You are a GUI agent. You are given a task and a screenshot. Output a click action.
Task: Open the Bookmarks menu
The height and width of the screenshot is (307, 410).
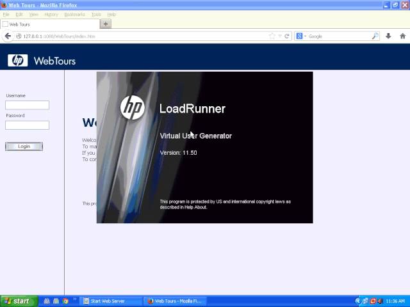[74, 14]
